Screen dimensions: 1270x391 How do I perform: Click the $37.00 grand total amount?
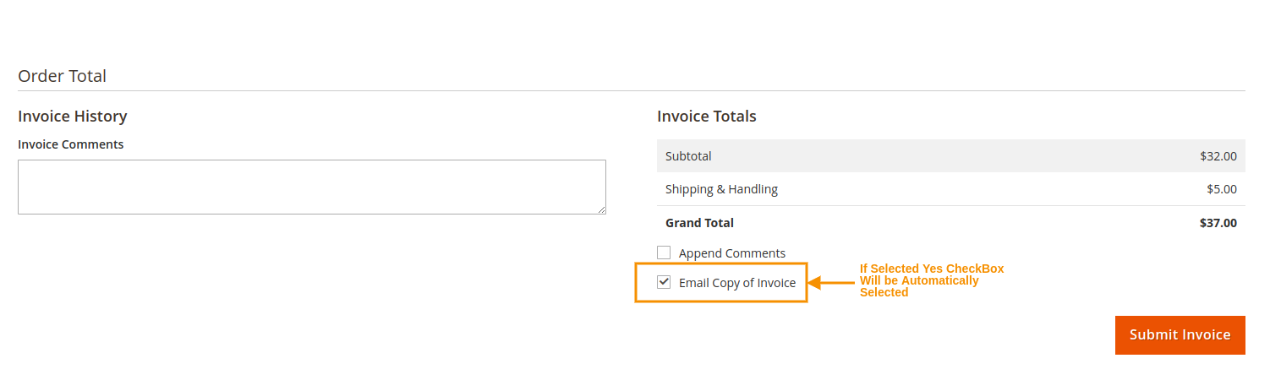click(x=1218, y=223)
